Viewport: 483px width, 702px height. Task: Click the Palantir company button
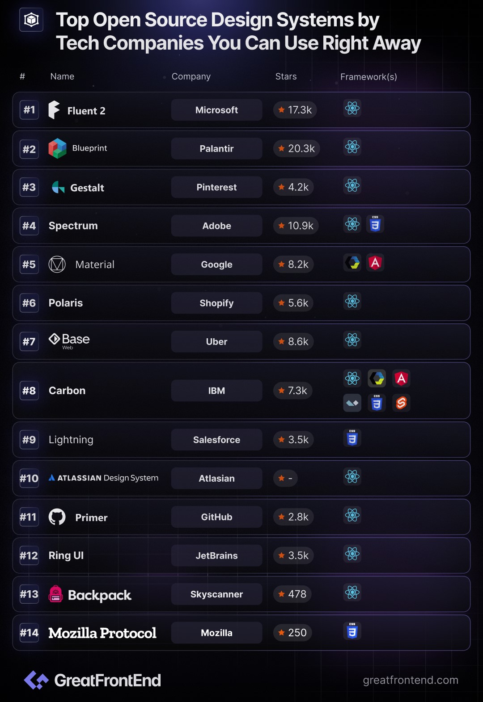point(216,148)
